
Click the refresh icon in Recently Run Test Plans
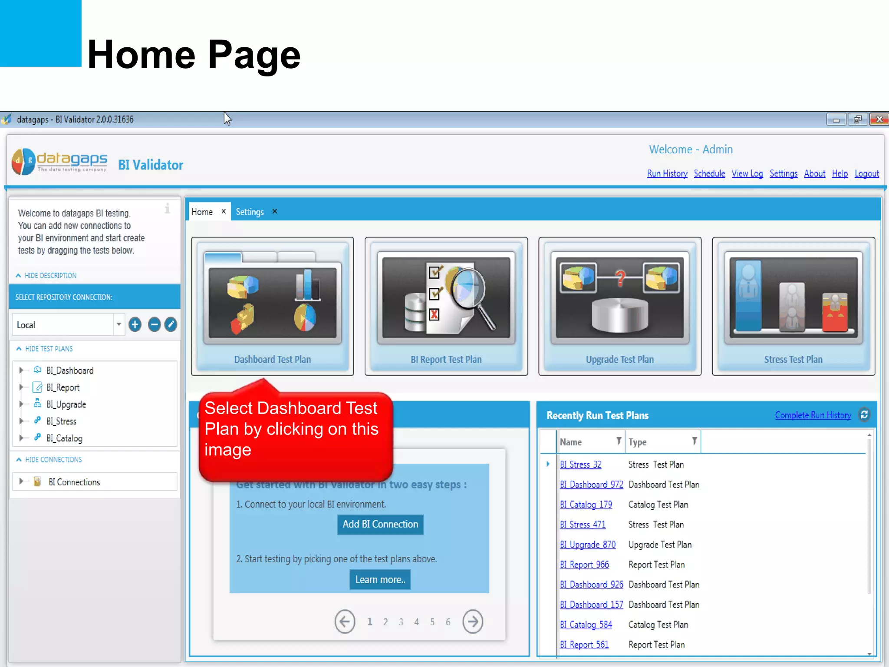point(864,415)
